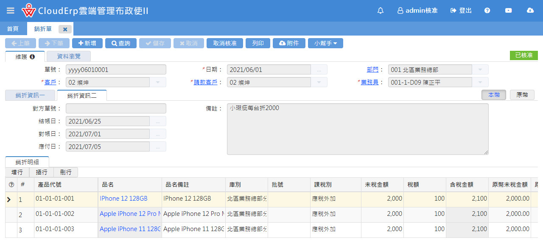Screen dimensions: 543x240
Task: Click the 查詢 search button
Action: (x=121, y=43)
